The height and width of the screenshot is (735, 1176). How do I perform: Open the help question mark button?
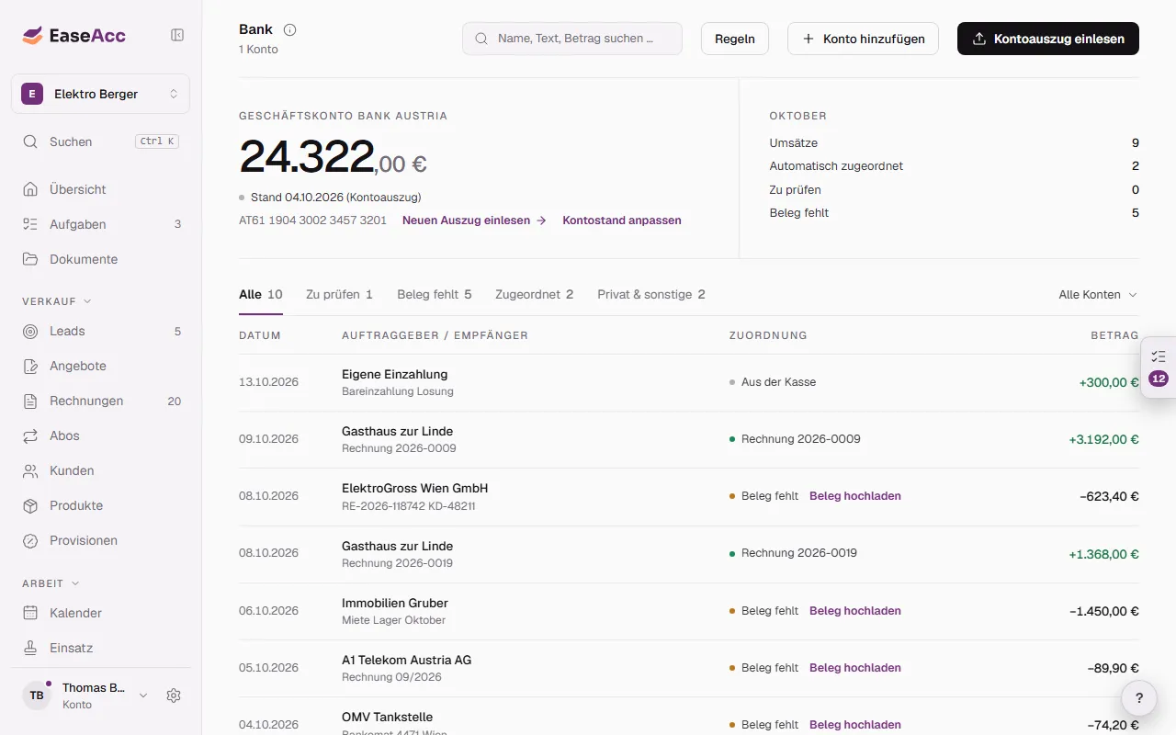coord(1139,697)
